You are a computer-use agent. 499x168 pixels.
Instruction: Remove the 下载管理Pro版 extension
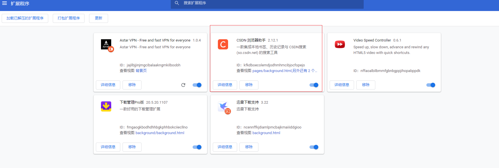coord(132,147)
